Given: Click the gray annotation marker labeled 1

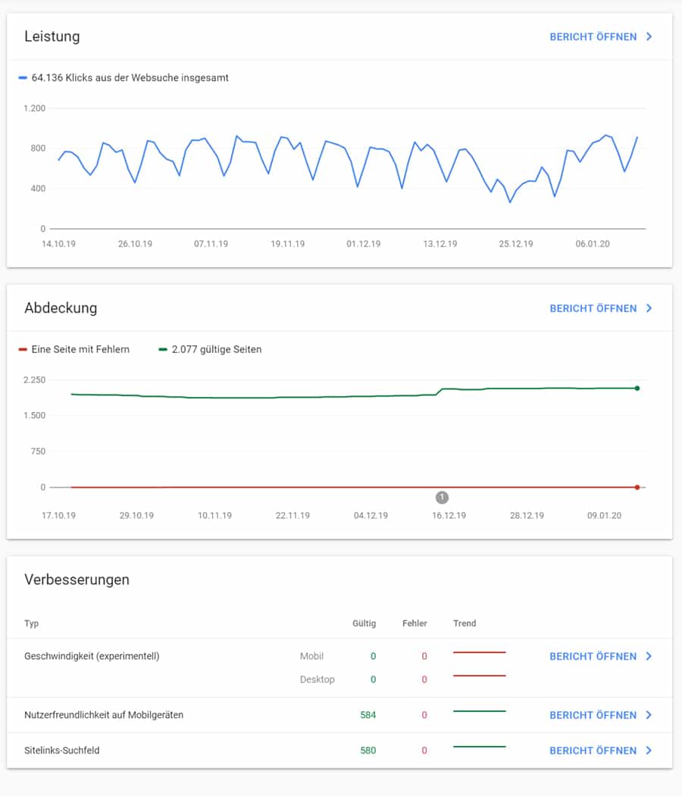Looking at the screenshot, I should pos(442,498).
